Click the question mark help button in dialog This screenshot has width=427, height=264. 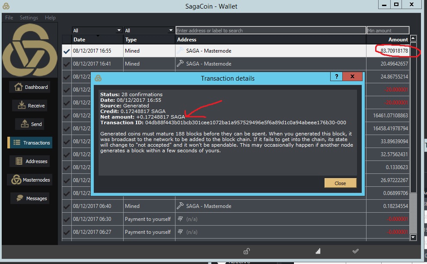pyautogui.click(x=336, y=76)
